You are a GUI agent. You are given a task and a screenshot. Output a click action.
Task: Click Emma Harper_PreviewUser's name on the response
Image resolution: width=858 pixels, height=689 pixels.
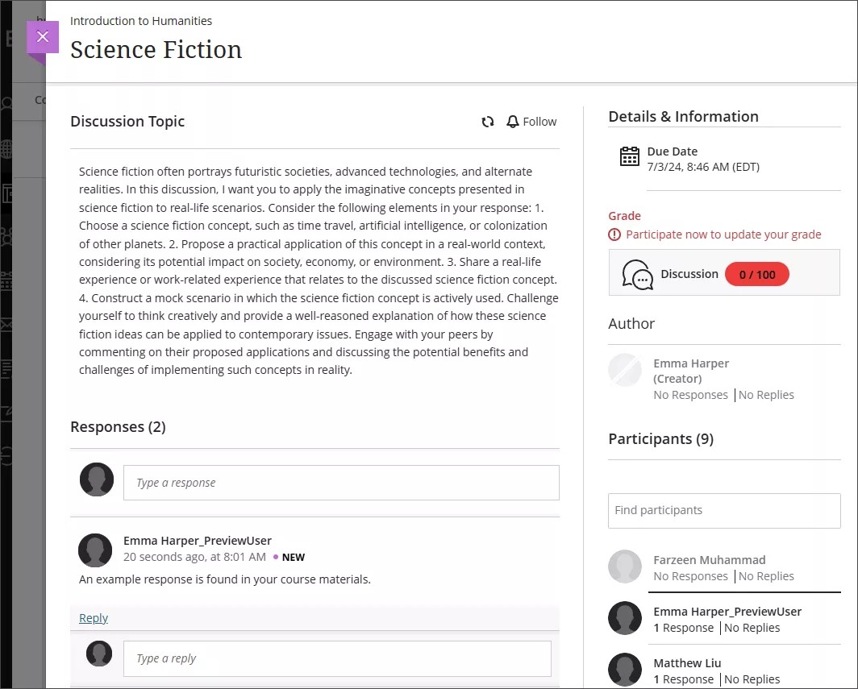click(198, 540)
